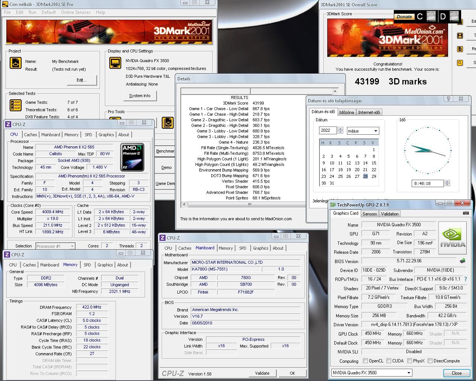Switch to Sensors tab in GPU-Z

370,214
